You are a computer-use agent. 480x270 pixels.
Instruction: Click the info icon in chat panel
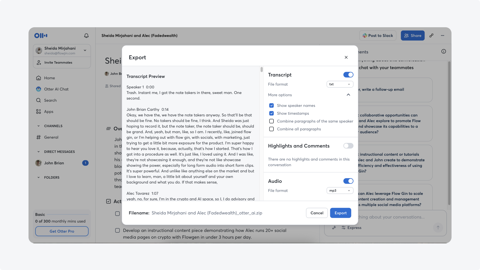tap(444, 51)
